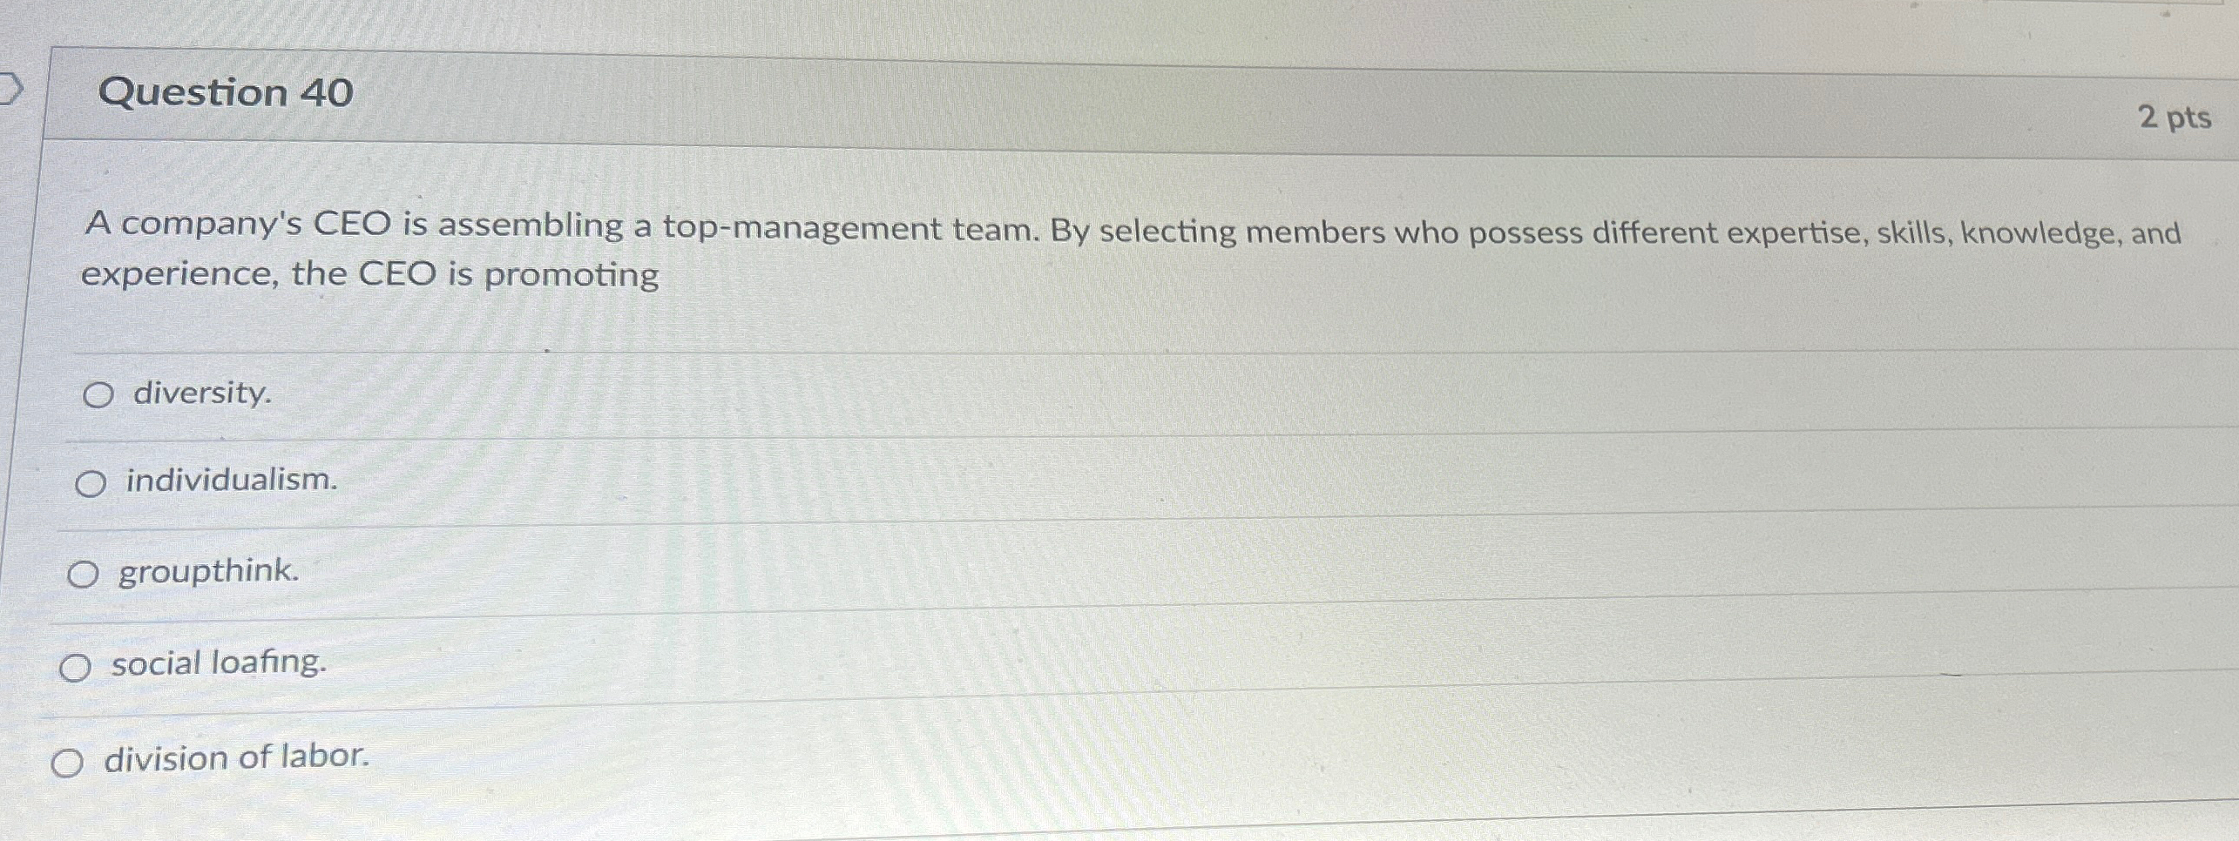2239x841 pixels.
Task: Click the radio circle beside social loafing
Action: coord(78,667)
